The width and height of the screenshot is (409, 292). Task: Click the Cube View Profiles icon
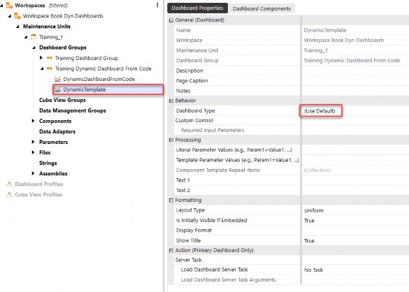click(9, 194)
